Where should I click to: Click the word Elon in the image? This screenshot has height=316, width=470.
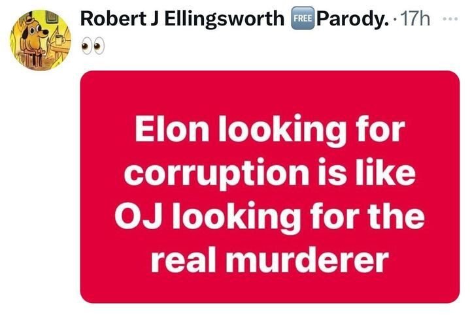172,129
